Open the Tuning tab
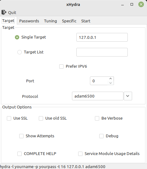Viewport: 147px width, 169px height. coord(51,21)
